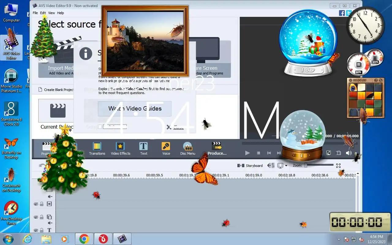Stop the preview playback
Image resolution: width=392 pixels, height=245 pixels.
(x=258, y=153)
